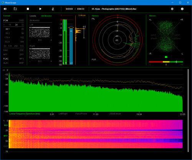Toggle the Pans/Phase spectrum mode
192x160 pixels.
click(81, 114)
